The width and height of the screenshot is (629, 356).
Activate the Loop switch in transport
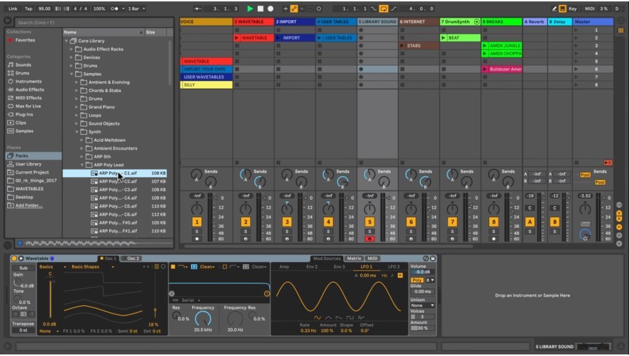point(383,9)
